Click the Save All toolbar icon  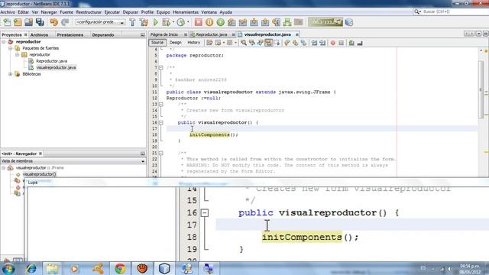(40, 22)
